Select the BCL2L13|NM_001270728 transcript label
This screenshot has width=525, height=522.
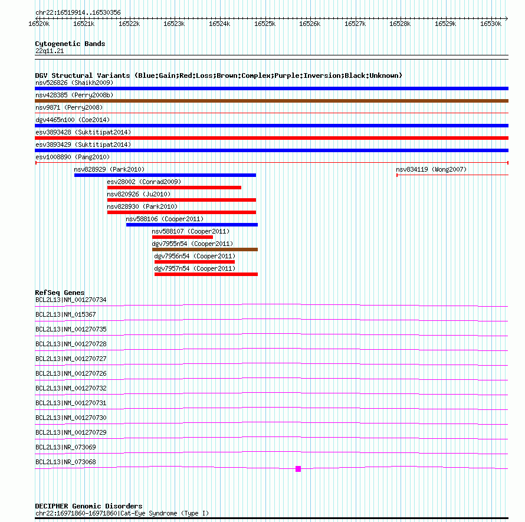pyautogui.click(x=71, y=344)
